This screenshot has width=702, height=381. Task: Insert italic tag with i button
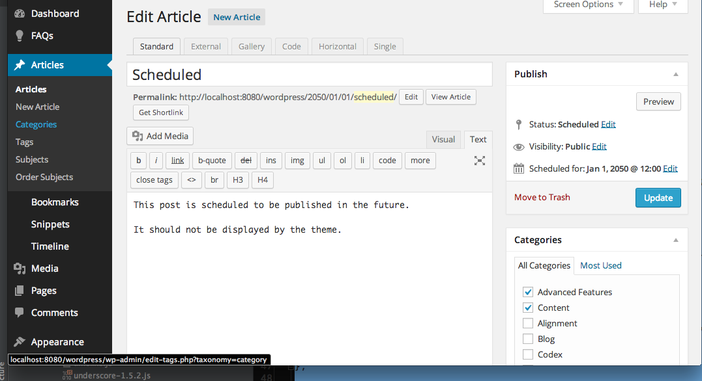[x=156, y=161]
